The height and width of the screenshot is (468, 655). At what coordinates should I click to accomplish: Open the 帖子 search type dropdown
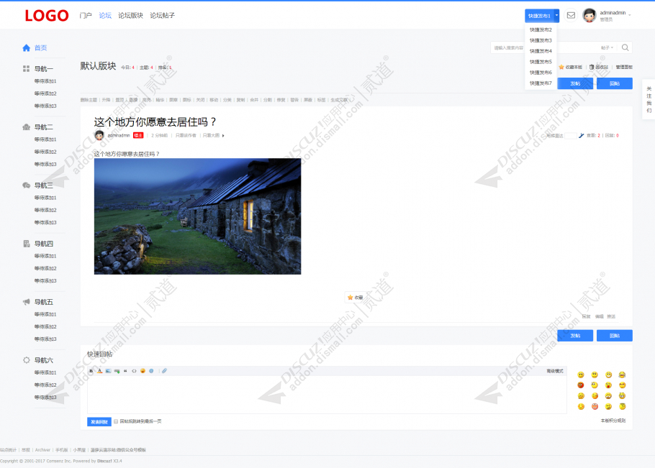tap(607, 47)
